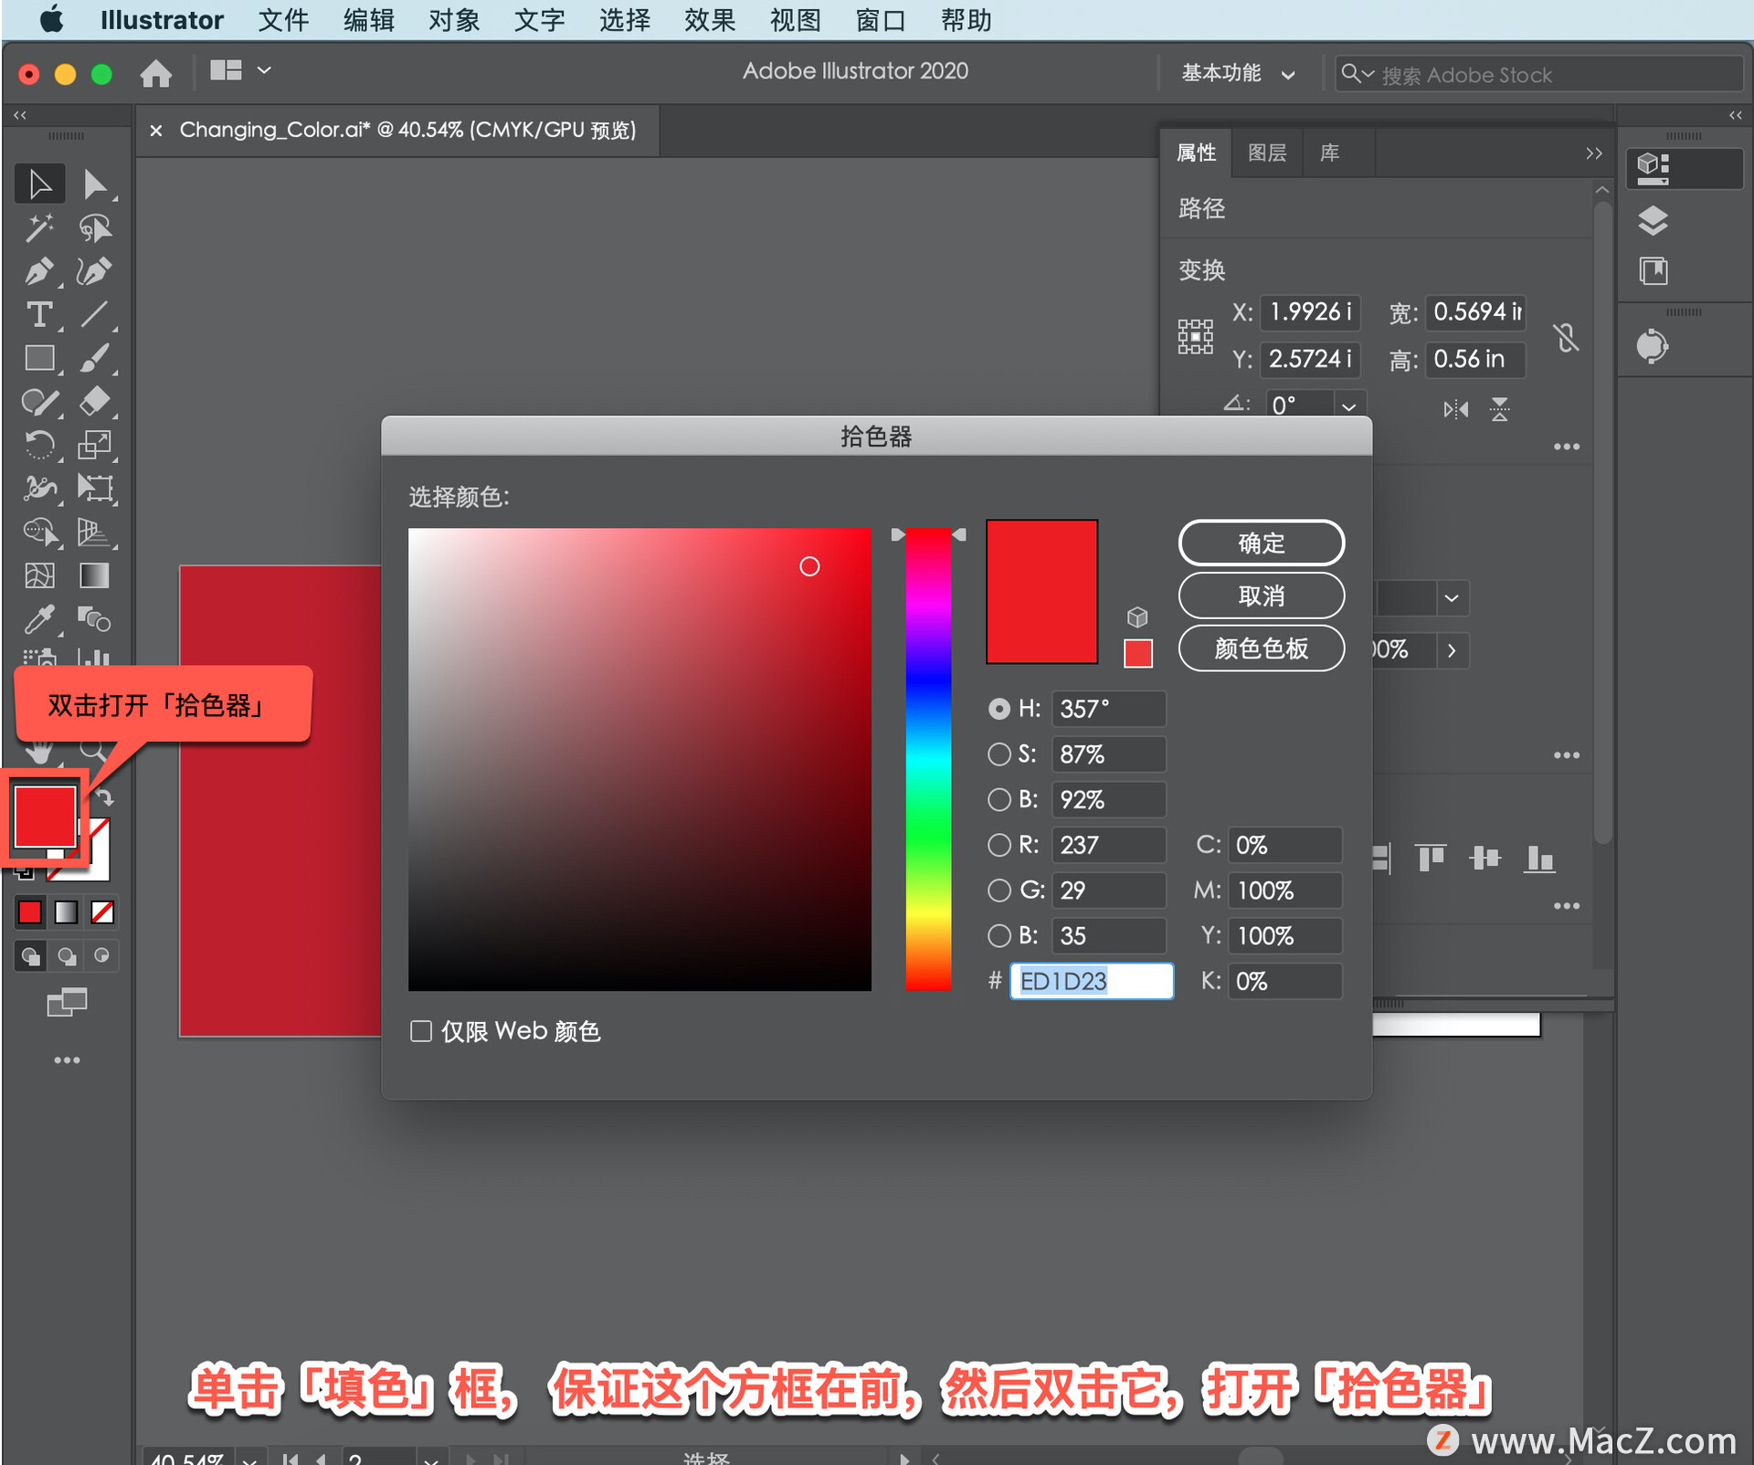
Task: Activate the Eyedropper tool
Action: (x=38, y=620)
